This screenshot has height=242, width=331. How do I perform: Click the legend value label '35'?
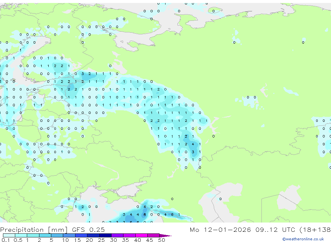pyautogui.click(x=125, y=240)
